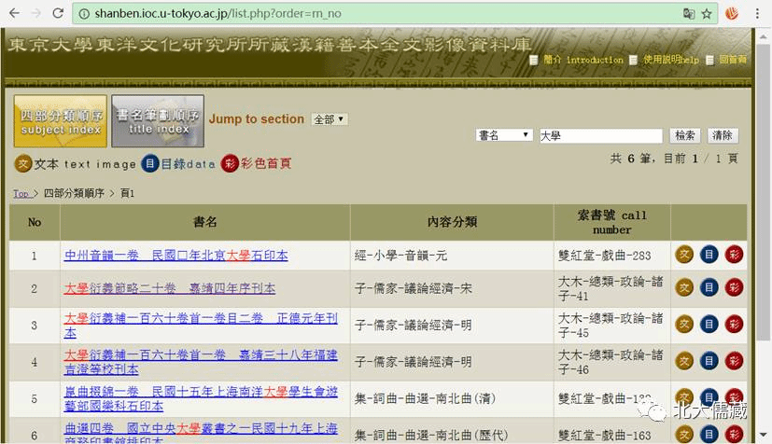The image size is (772, 444).
Task: Switch to 四部分類順序 subject index tab
Action: click(x=60, y=121)
